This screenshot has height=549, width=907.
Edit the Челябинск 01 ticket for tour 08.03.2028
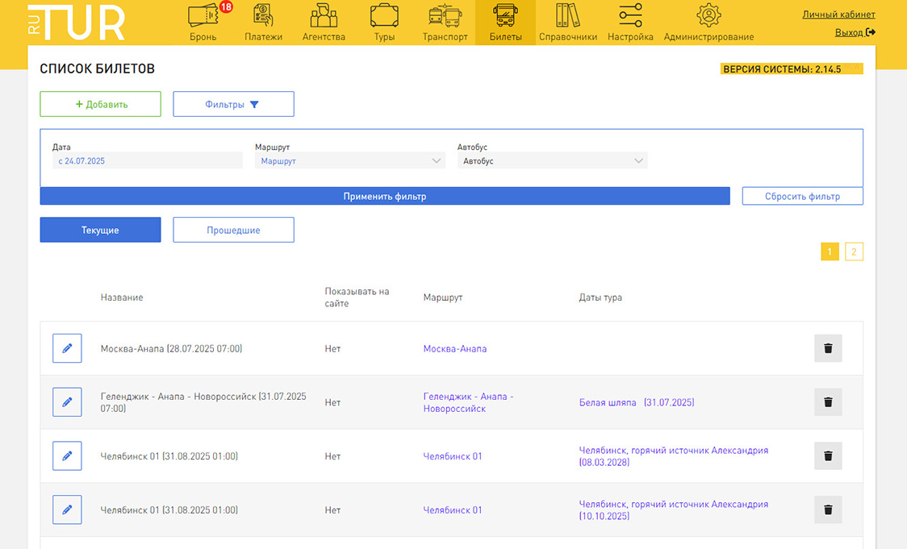click(x=67, y=456)
